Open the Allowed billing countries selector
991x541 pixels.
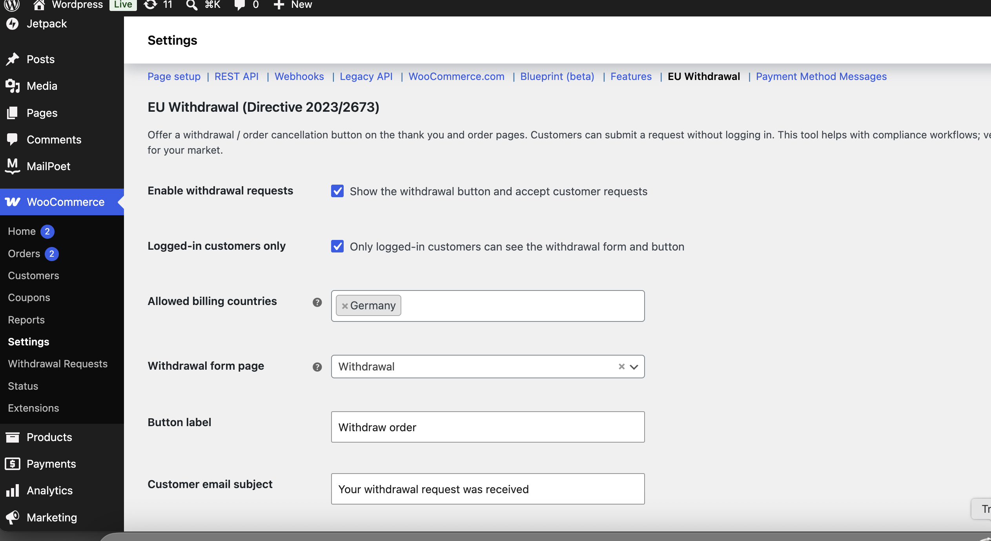[x=488, y=306]
